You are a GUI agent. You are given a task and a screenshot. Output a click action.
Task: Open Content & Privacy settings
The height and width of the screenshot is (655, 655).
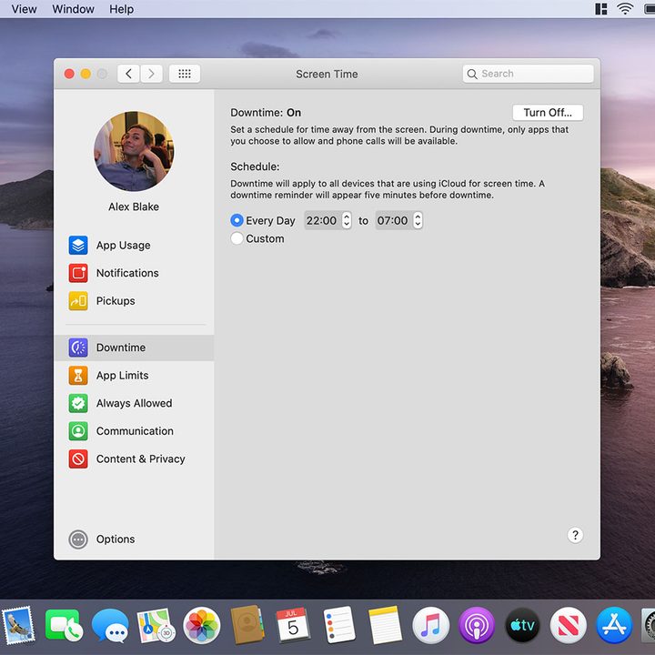(134, 458)
